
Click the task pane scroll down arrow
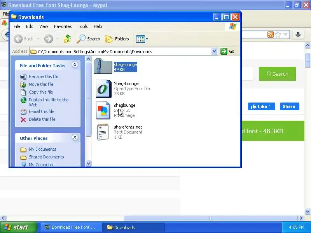click(x=89, y=163)
